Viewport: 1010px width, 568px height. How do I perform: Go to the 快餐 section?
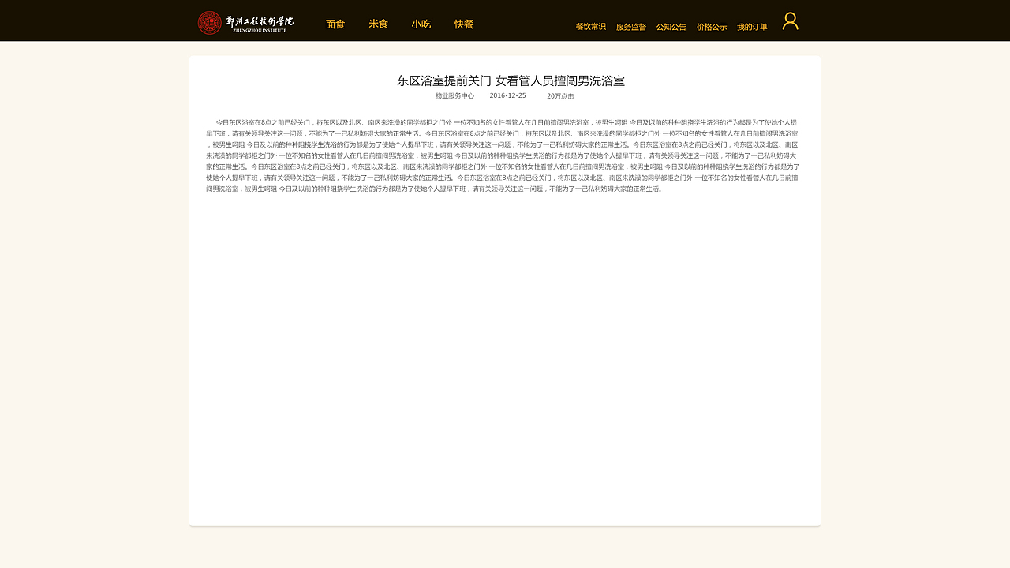tap(464, 24)
